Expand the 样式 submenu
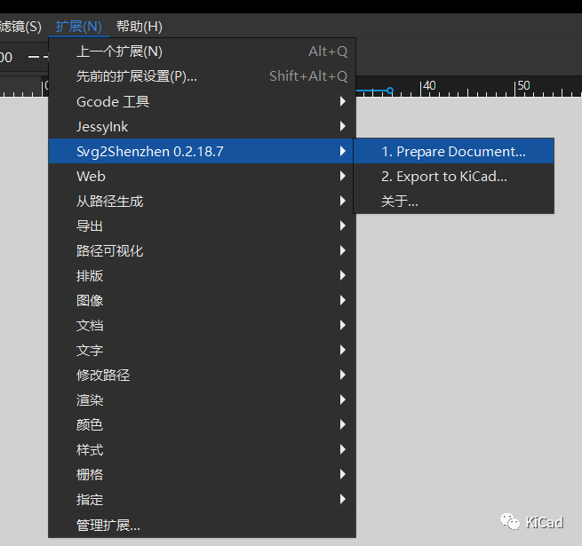The height and width of the screenshot is (546, 582). click(x=203, y=449)
